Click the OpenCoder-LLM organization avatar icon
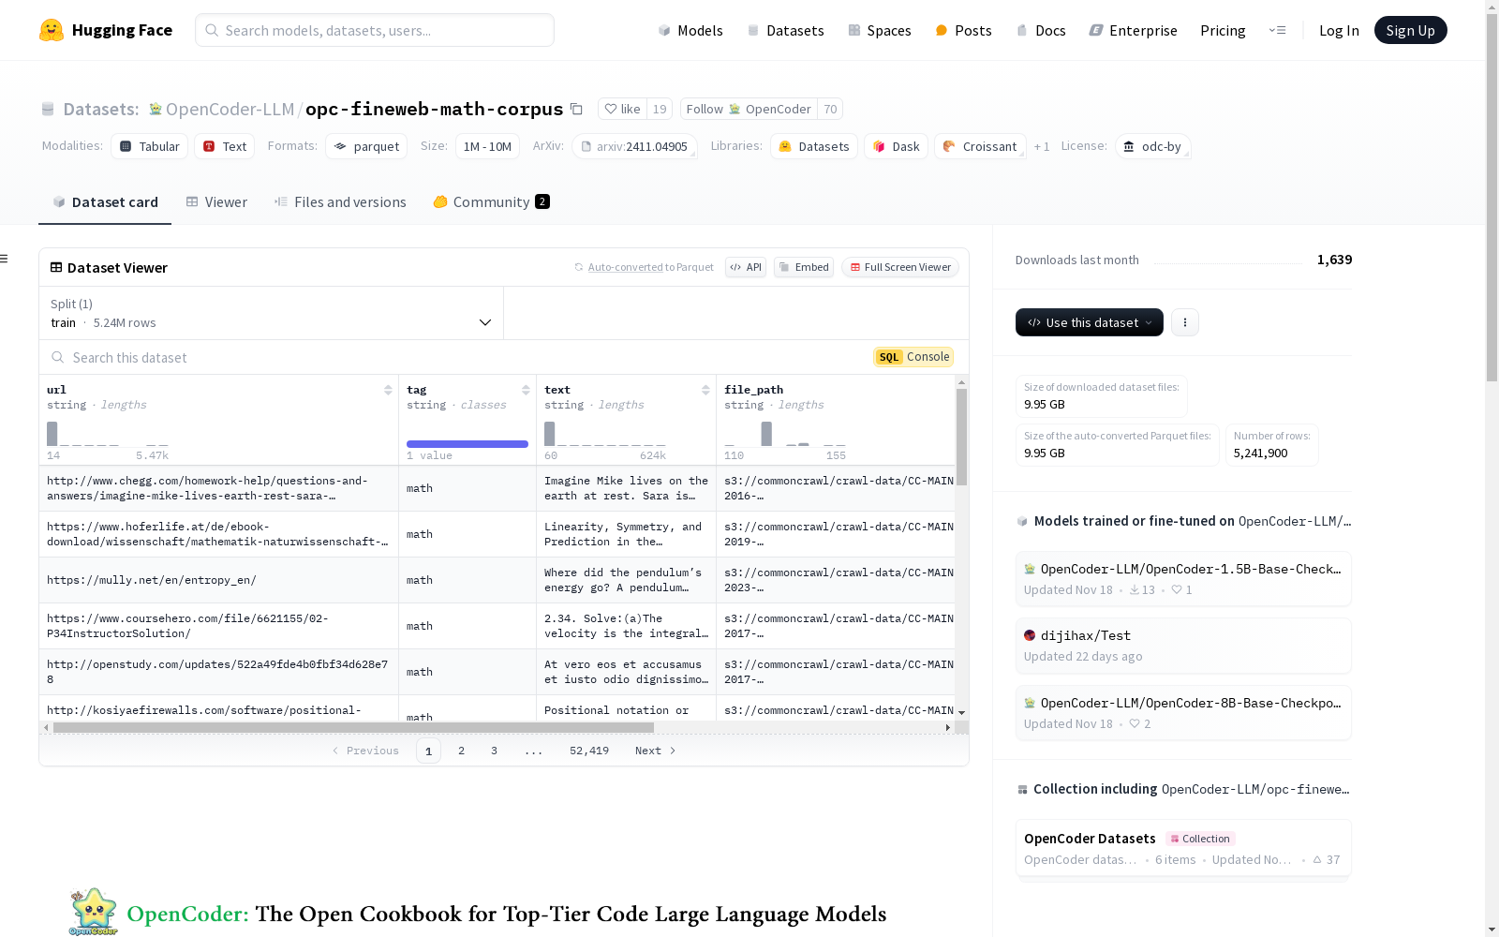The height and width of the screenshot is (937, 1499). (x=156, y=110)
